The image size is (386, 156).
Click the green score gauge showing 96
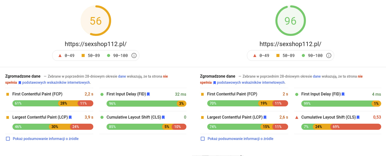[290, 20]
